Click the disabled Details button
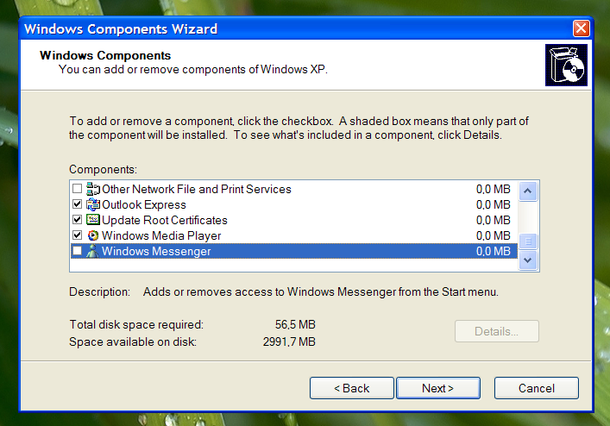Screen dimensions: 610x426 [x=497, y=331]
